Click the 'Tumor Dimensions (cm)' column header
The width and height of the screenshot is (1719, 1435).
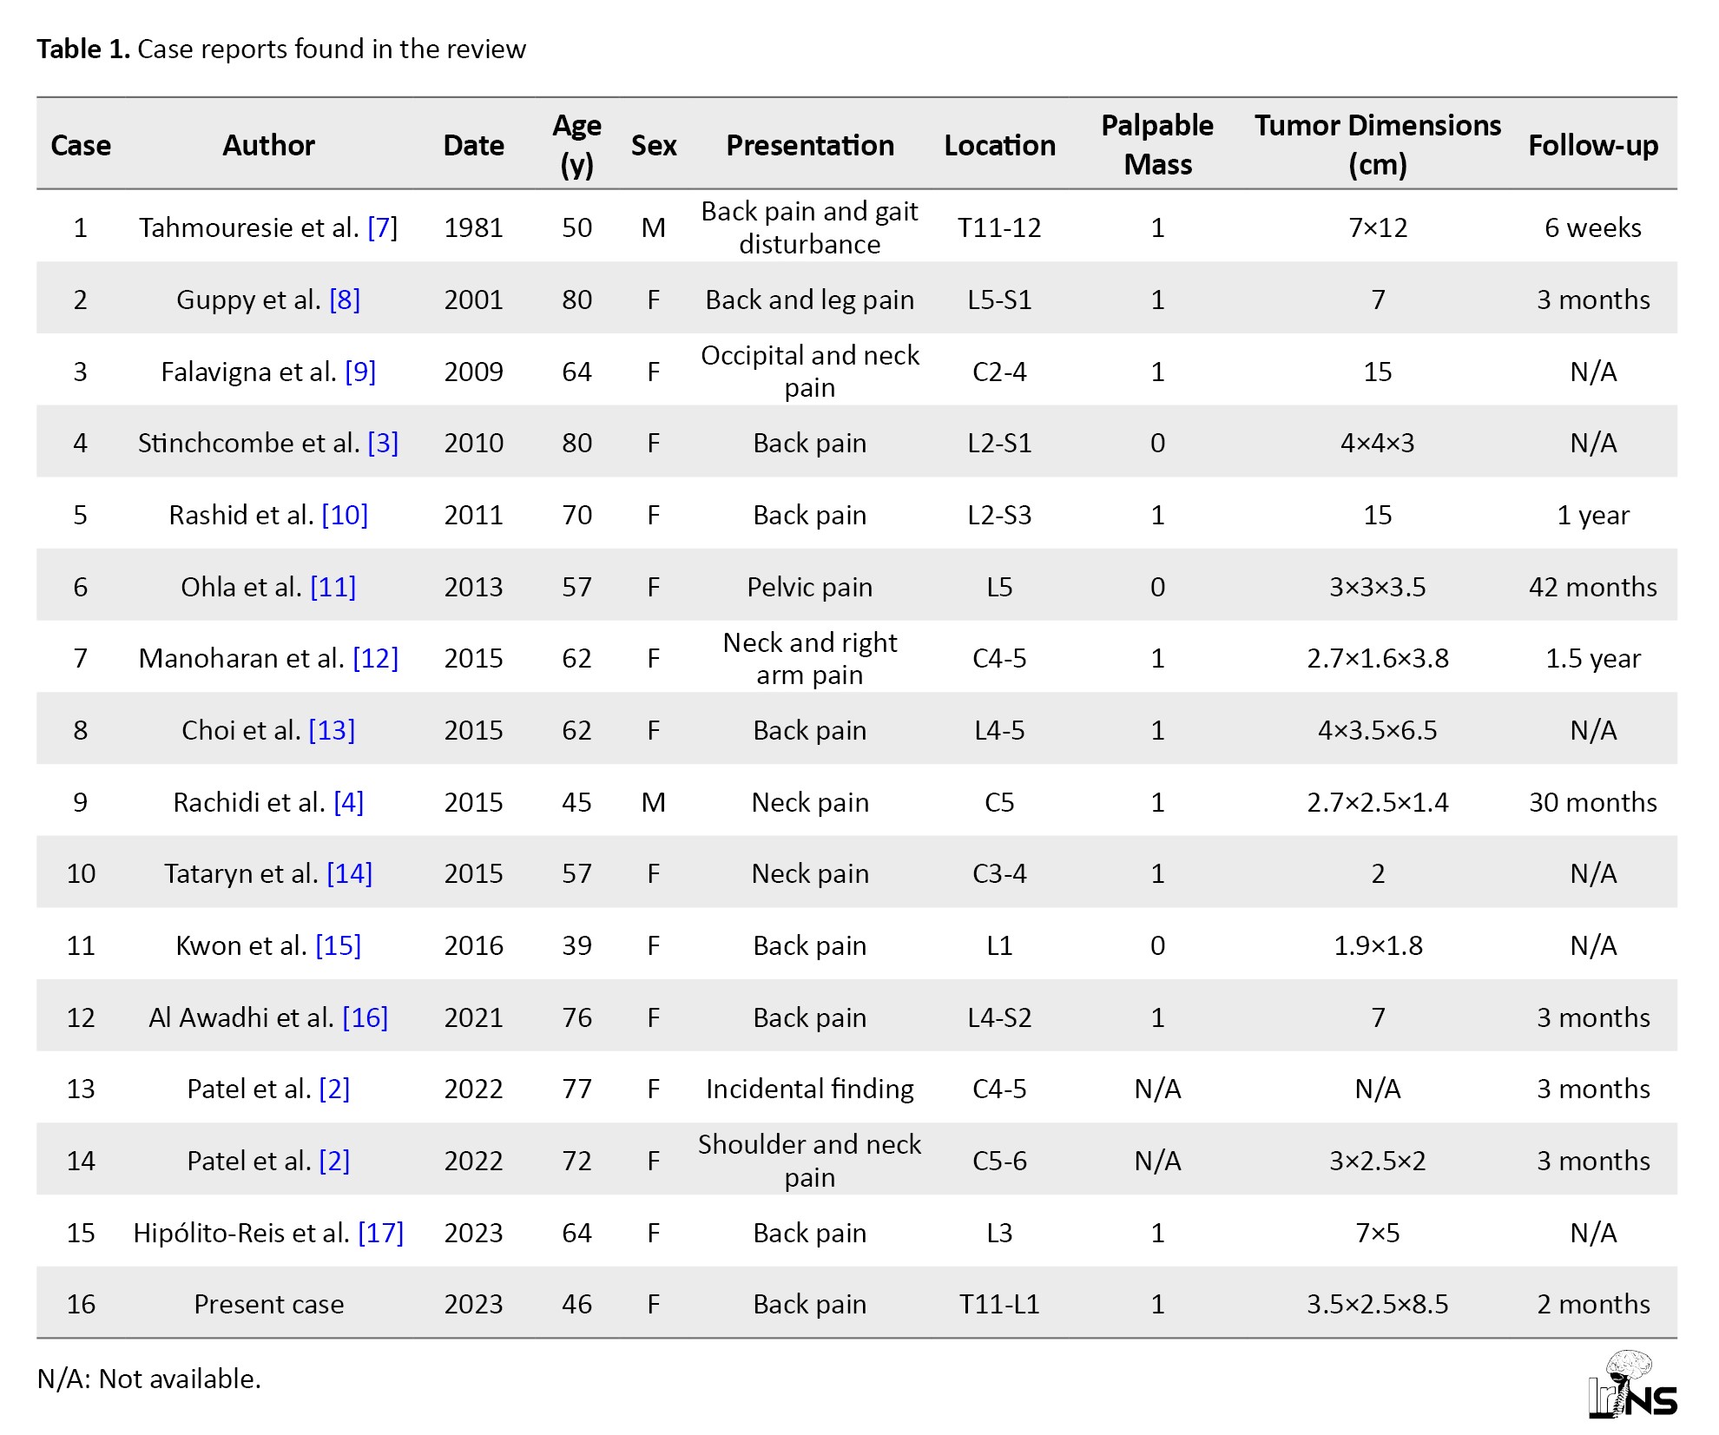[1378, 145]
